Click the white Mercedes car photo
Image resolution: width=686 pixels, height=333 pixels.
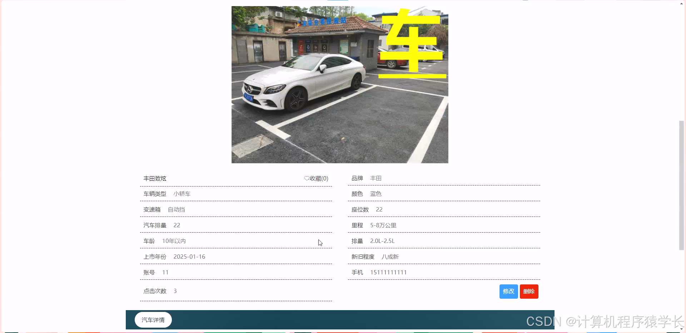click(339, 85)
